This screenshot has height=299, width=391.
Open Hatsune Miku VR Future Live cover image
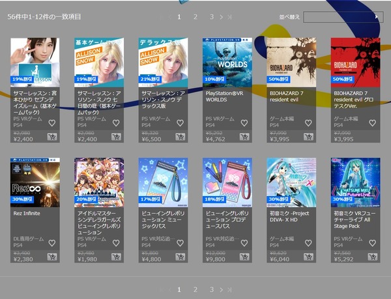point(355,182)
